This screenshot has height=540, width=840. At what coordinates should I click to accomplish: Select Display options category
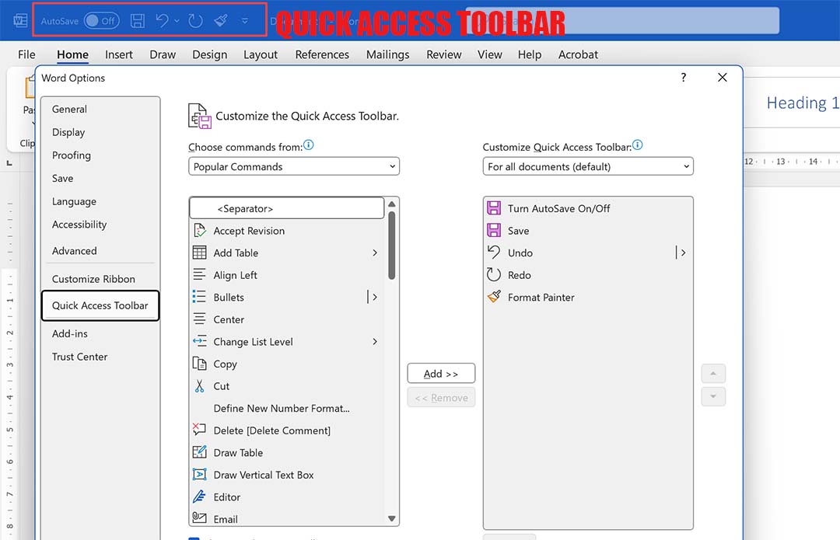point(100,132)
